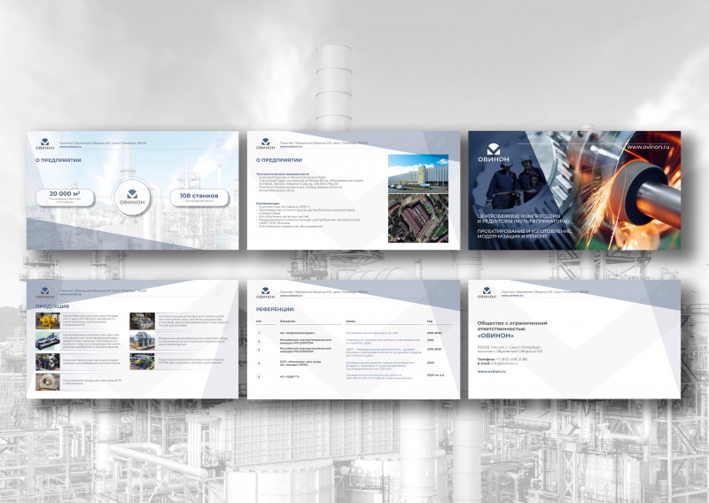This screenshot has width=709, height=503.
Task: Click the round white bearing housing product thumbnail
Action: [x=48, y=382]
